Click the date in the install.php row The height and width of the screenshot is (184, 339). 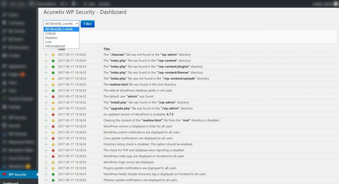[72, 103]
